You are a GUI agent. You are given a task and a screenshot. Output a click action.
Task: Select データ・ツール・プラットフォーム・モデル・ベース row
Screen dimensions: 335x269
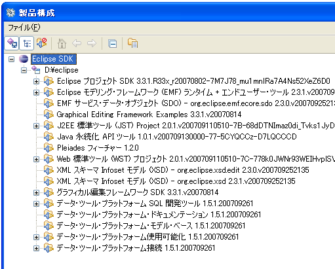pyautogui.click(x=151, y=226)
